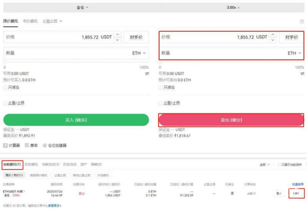Click the ¥1,333.39 order value cell
This screenshot has height=214, width=307.
coord(186,195)
